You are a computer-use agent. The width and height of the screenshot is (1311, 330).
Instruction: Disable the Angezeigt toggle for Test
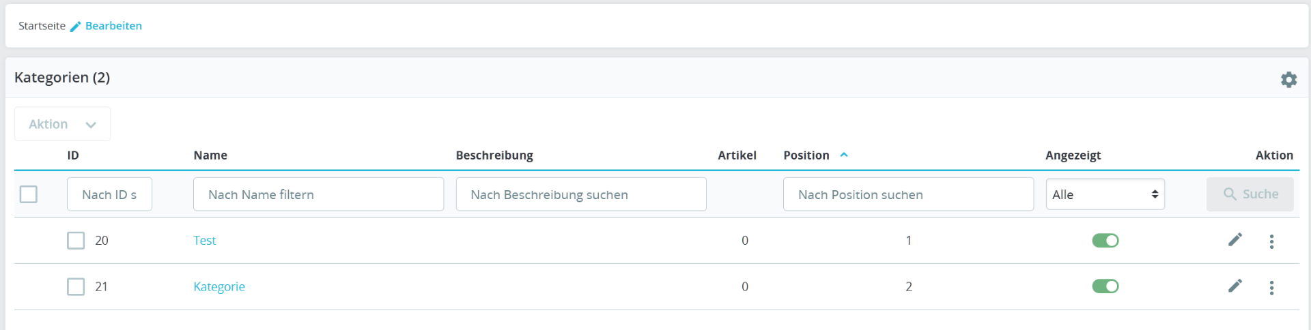point(1105,241)
